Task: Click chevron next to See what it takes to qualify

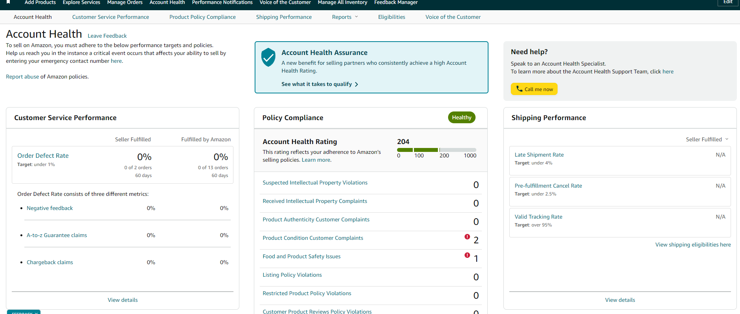Action: click(356, 84)
